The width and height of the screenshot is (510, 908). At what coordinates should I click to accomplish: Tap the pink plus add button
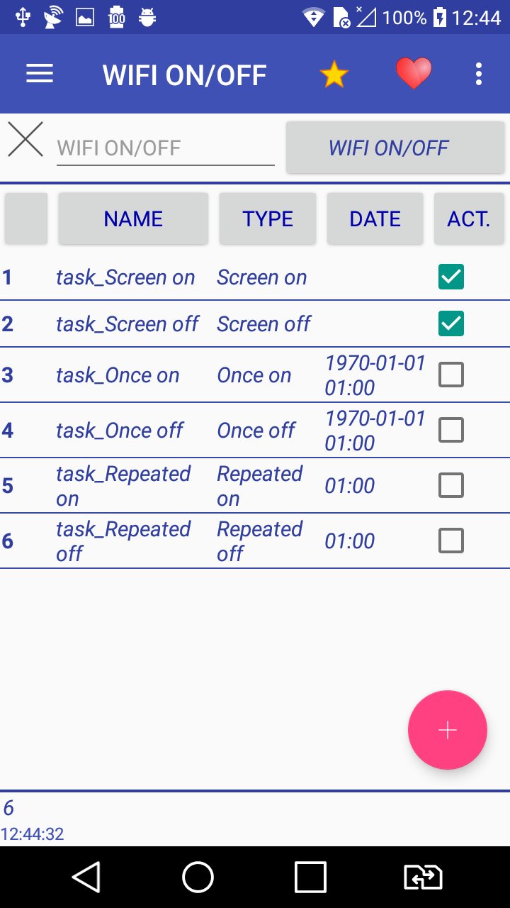[x=447, y=730]
